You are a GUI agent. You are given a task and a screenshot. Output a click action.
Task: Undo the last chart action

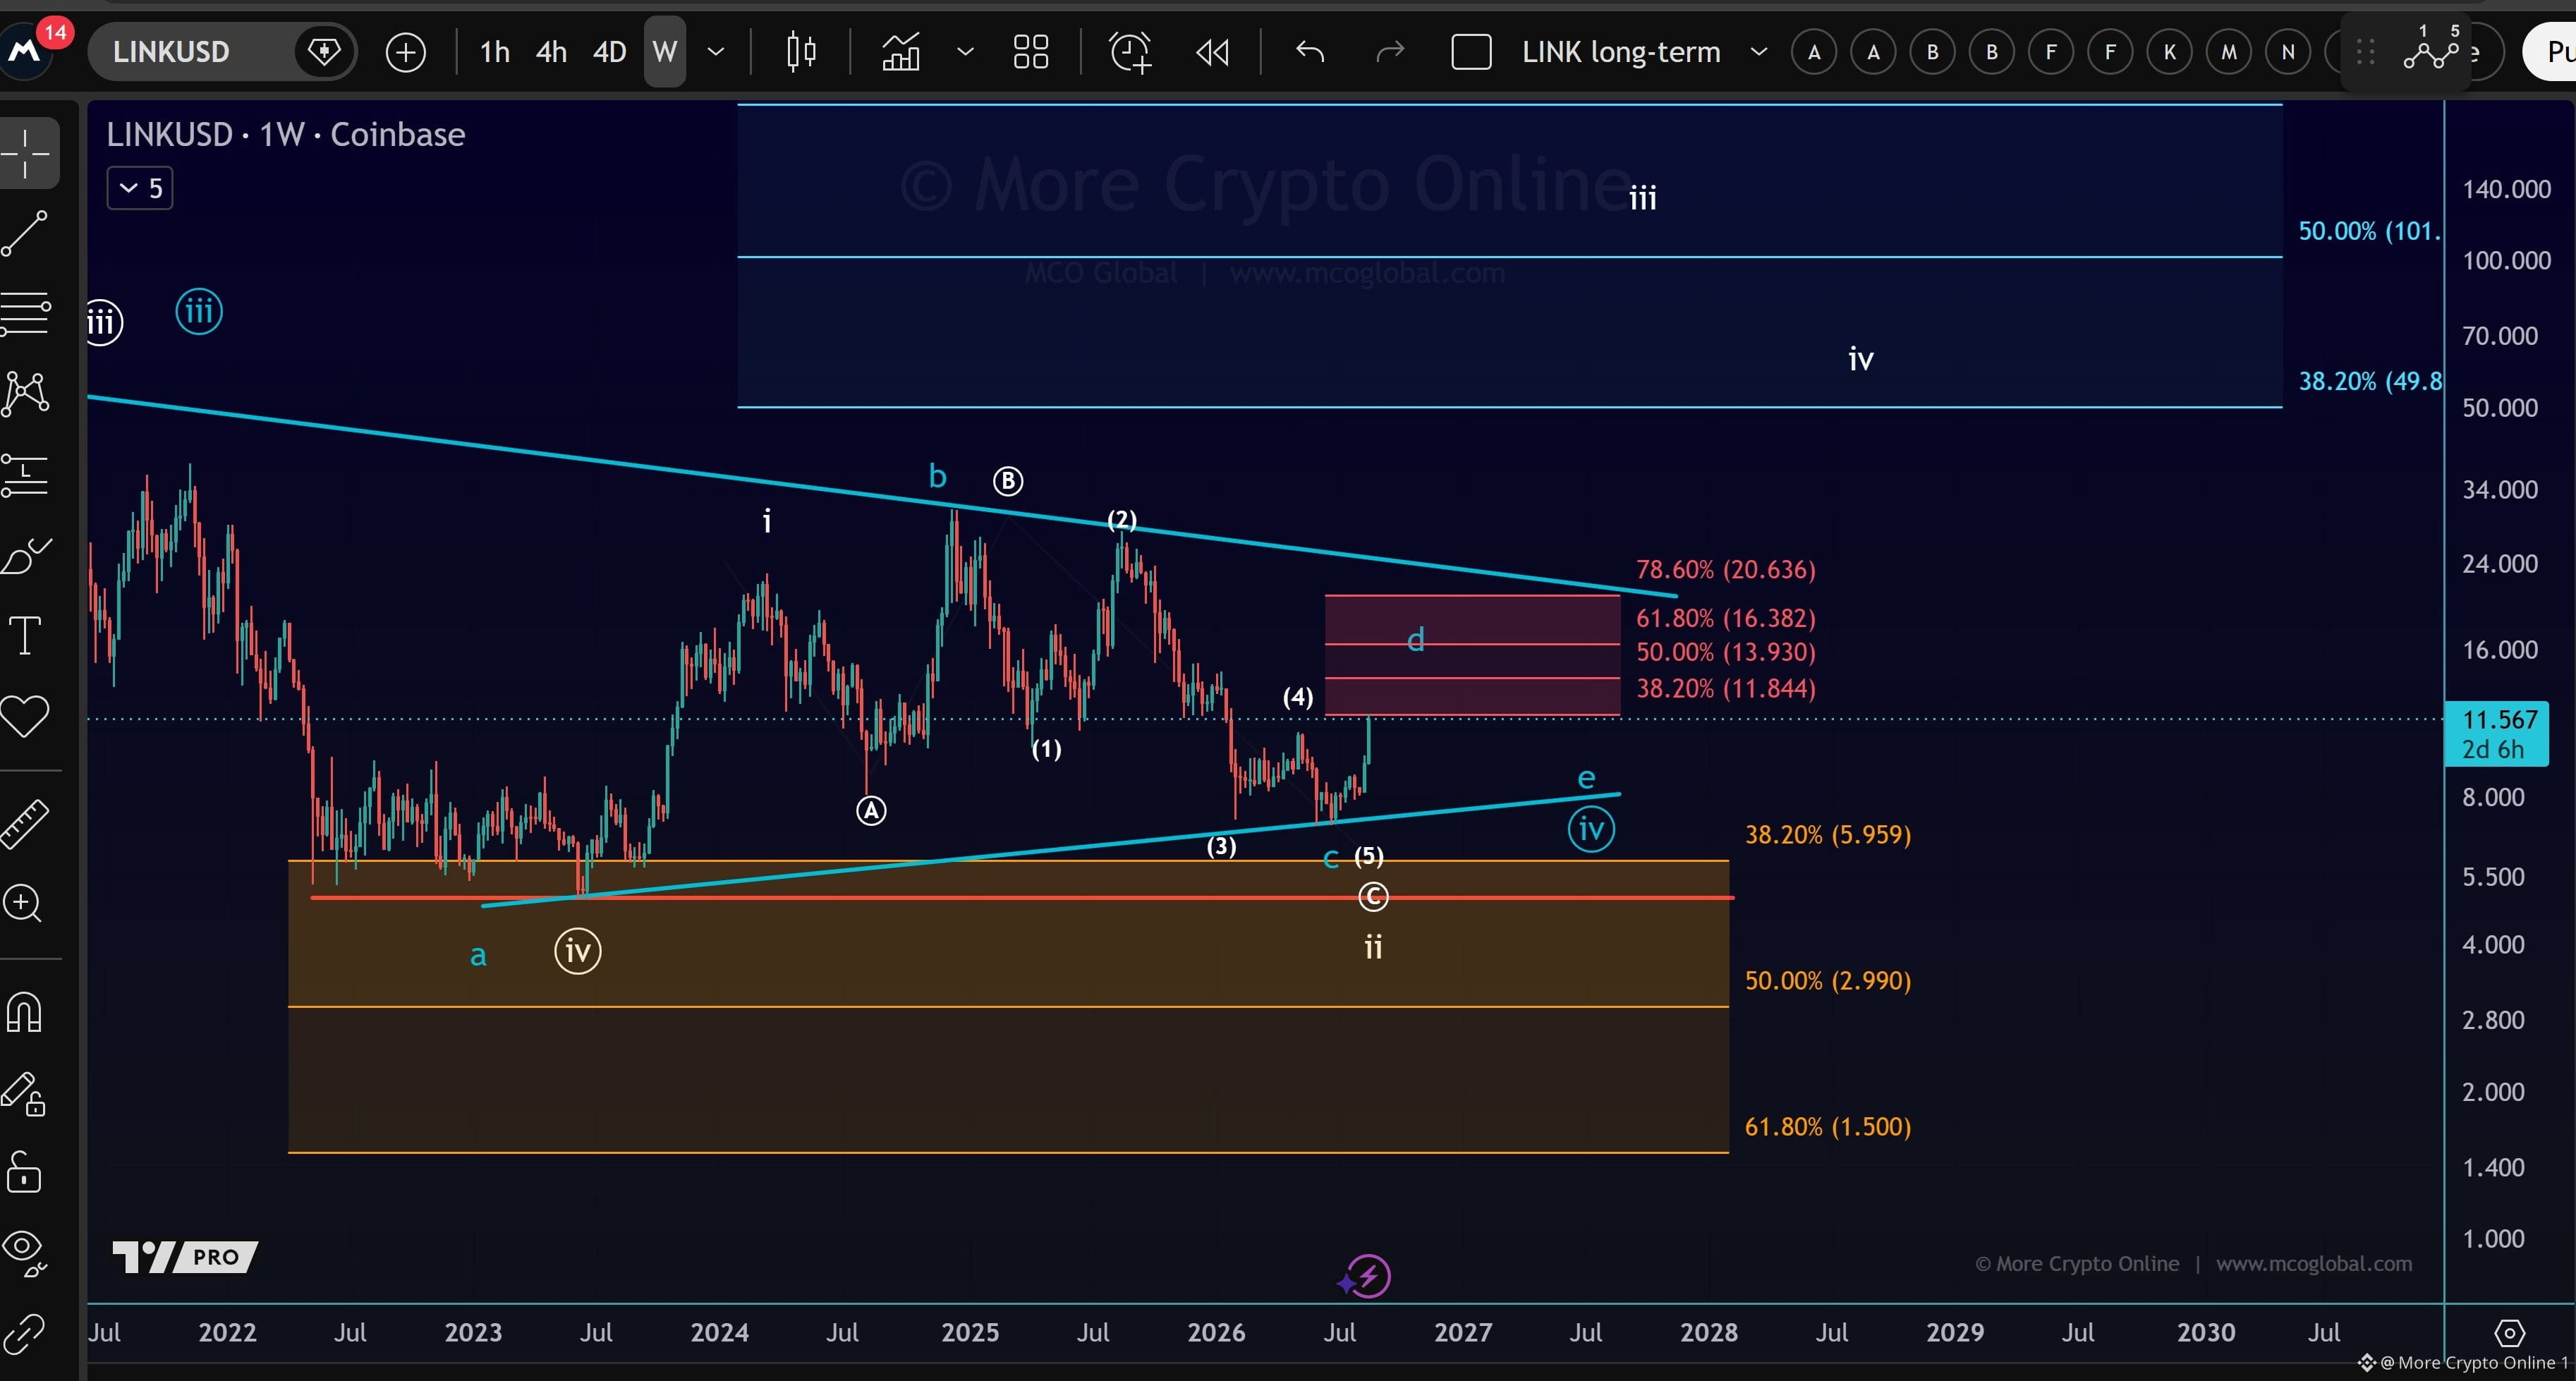point(1310,52)
